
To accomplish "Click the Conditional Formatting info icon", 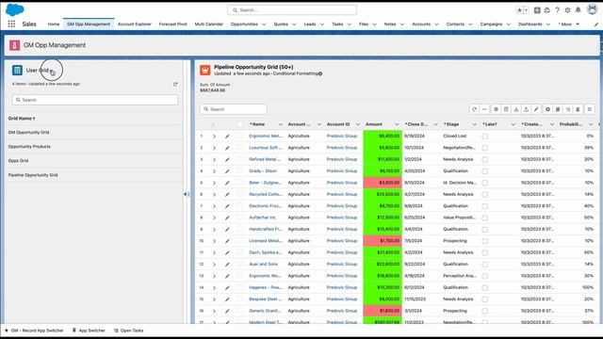I will 320,73.
